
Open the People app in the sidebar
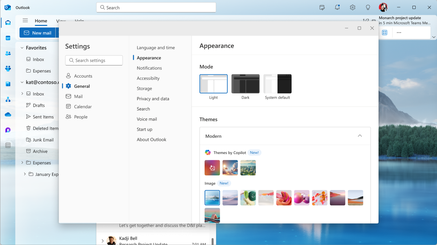(x=8, y=53)
